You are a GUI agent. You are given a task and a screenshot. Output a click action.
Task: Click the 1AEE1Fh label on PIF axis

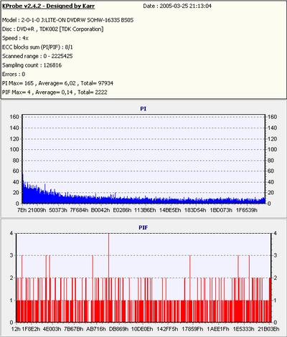click(217, 329)
